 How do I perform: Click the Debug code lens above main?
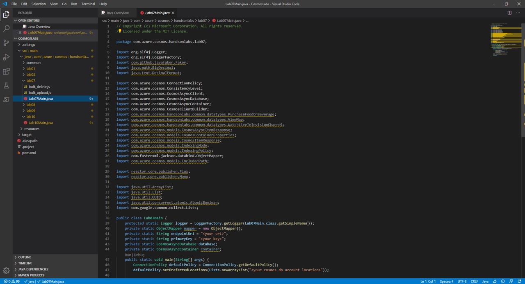click(140, 255)
